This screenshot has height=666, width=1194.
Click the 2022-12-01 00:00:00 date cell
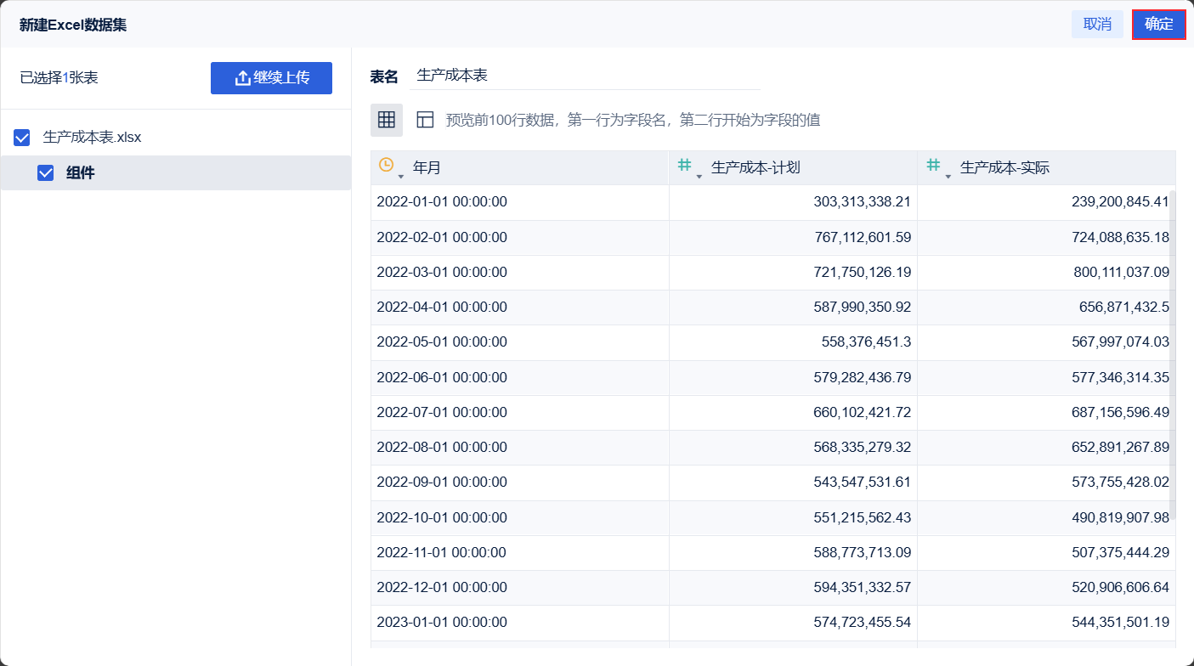tap(520, 588)
